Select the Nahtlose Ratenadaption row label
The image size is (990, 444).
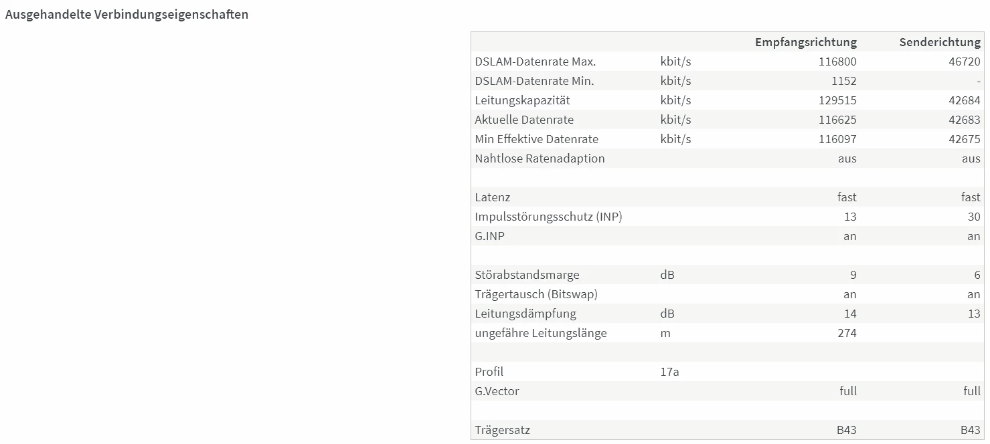[x=540, y=158]
